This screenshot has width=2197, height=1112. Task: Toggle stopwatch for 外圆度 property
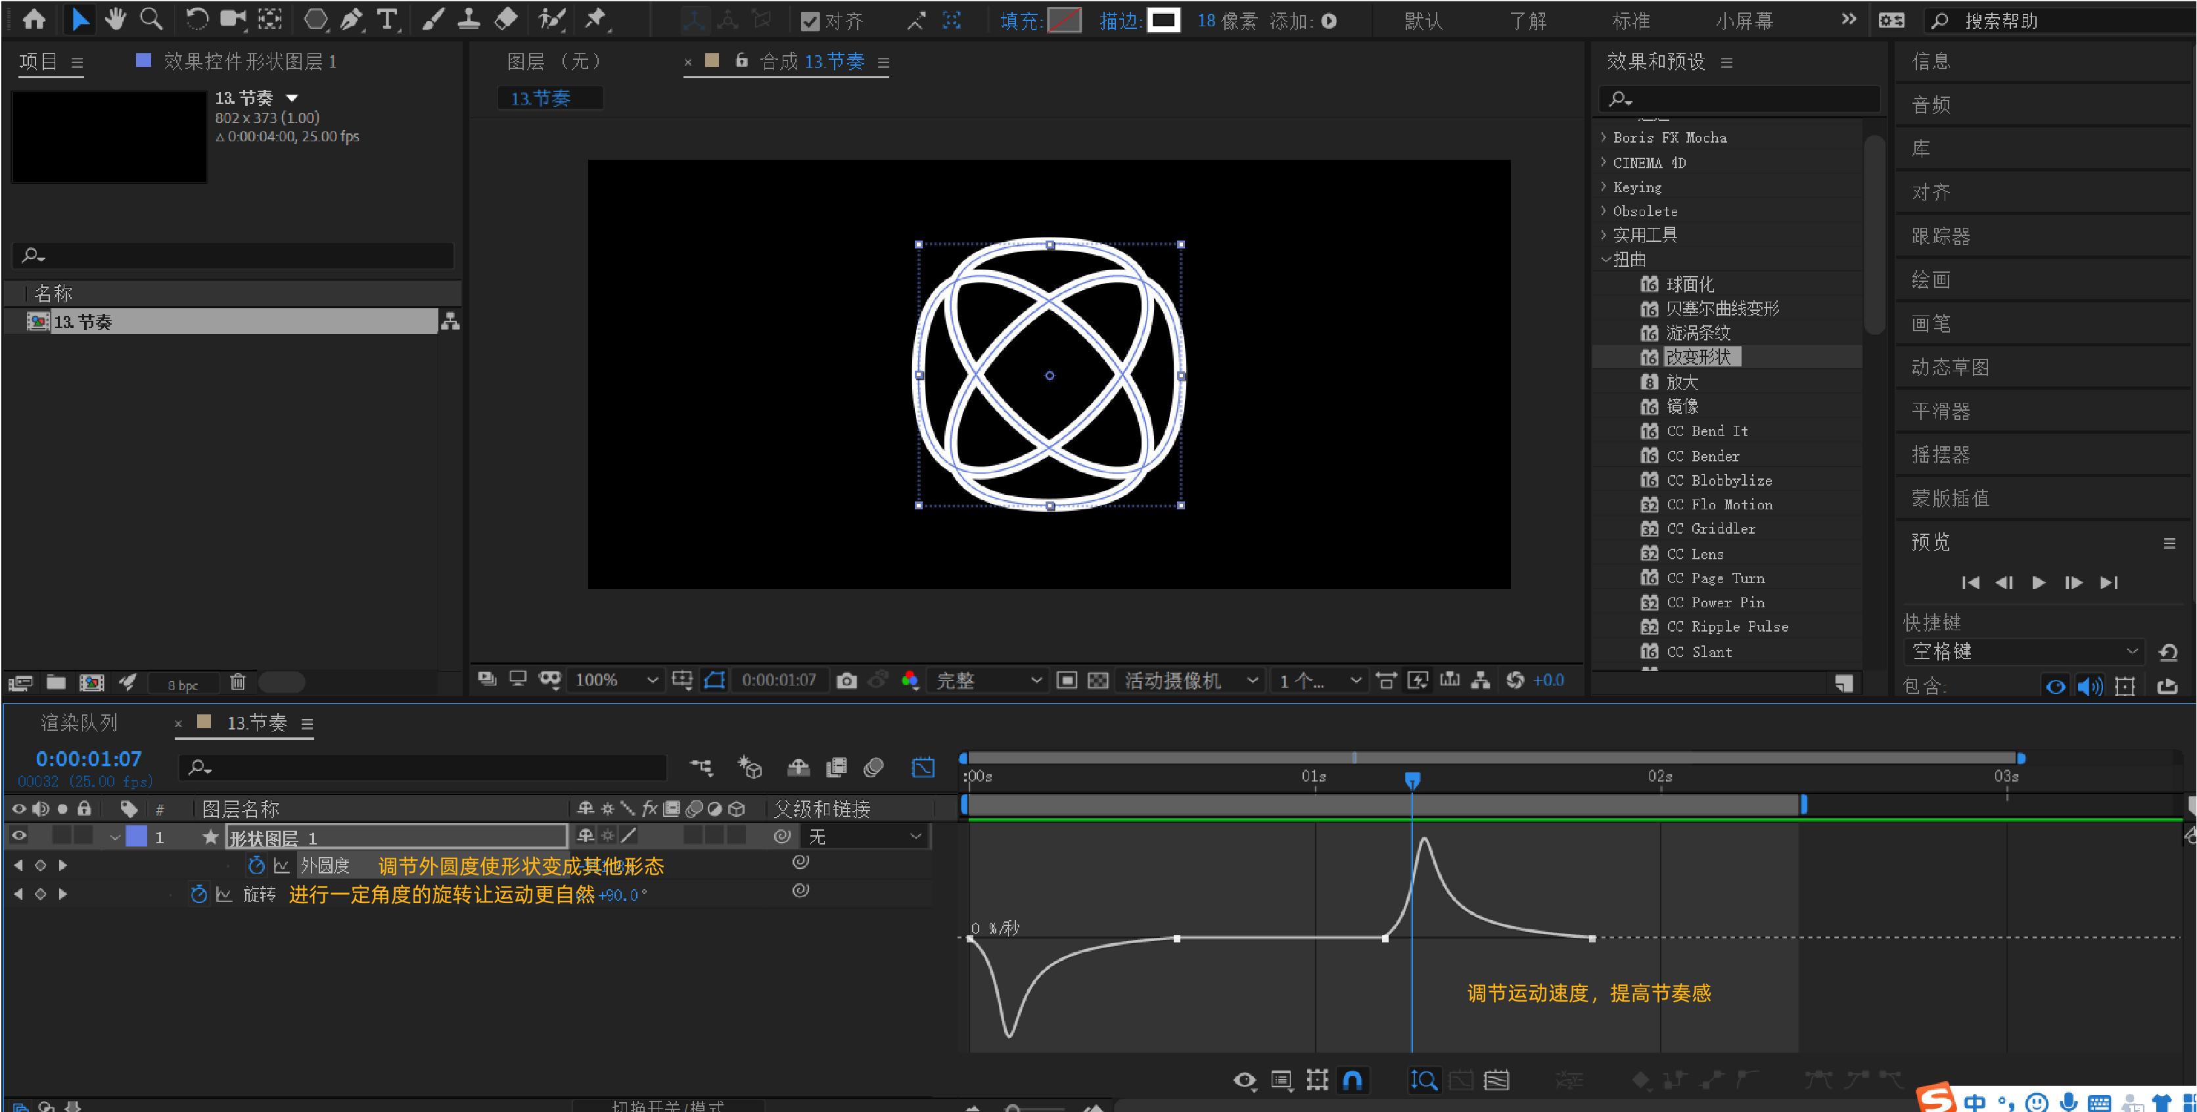tap(256, 866)
